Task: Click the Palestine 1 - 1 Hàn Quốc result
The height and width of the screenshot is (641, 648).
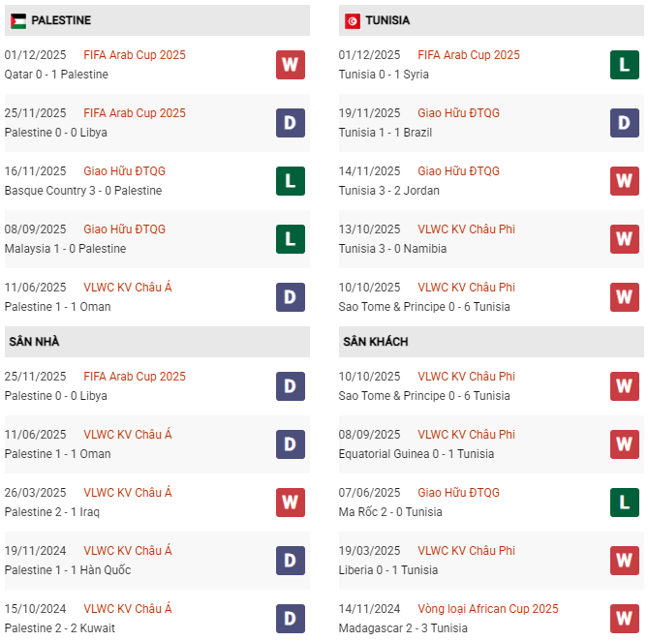Action: 67,570
